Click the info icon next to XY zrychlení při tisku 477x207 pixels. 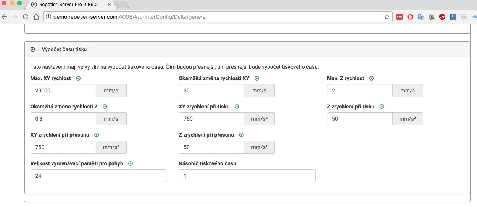coord(237,107)
